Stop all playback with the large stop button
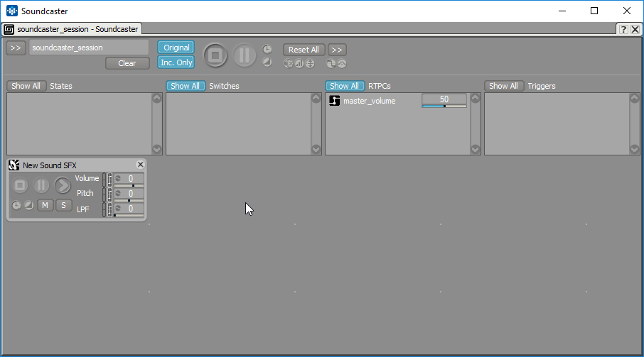 [215, 55]
